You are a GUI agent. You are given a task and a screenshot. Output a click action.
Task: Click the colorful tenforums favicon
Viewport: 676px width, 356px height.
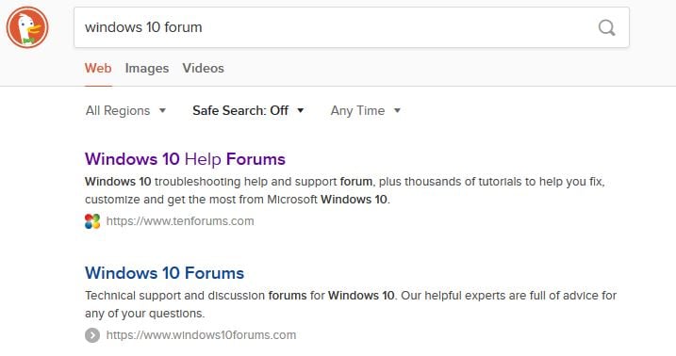click(92, 221)
